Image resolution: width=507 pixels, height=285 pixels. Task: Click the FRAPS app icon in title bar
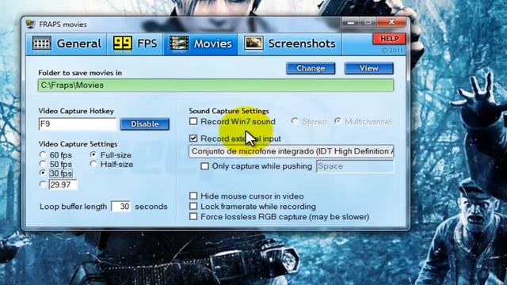coord(31,25)
